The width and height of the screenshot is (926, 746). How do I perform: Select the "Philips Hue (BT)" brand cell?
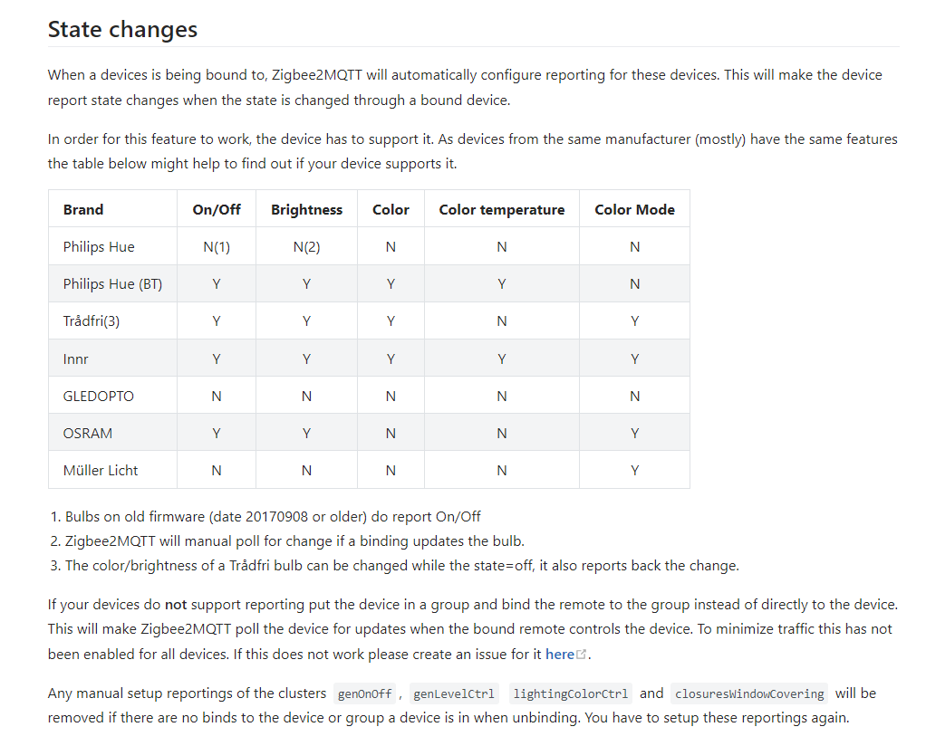[112, 284]
